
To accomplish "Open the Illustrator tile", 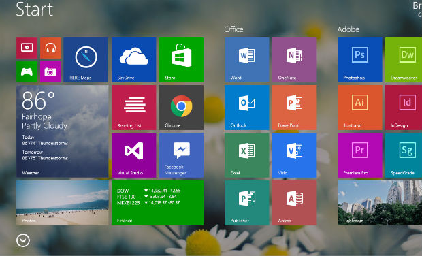I will [360, 108].
